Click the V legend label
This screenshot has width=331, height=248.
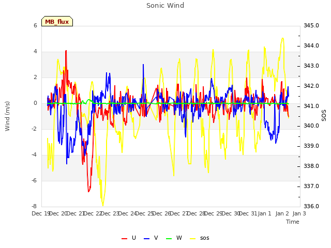156,238
